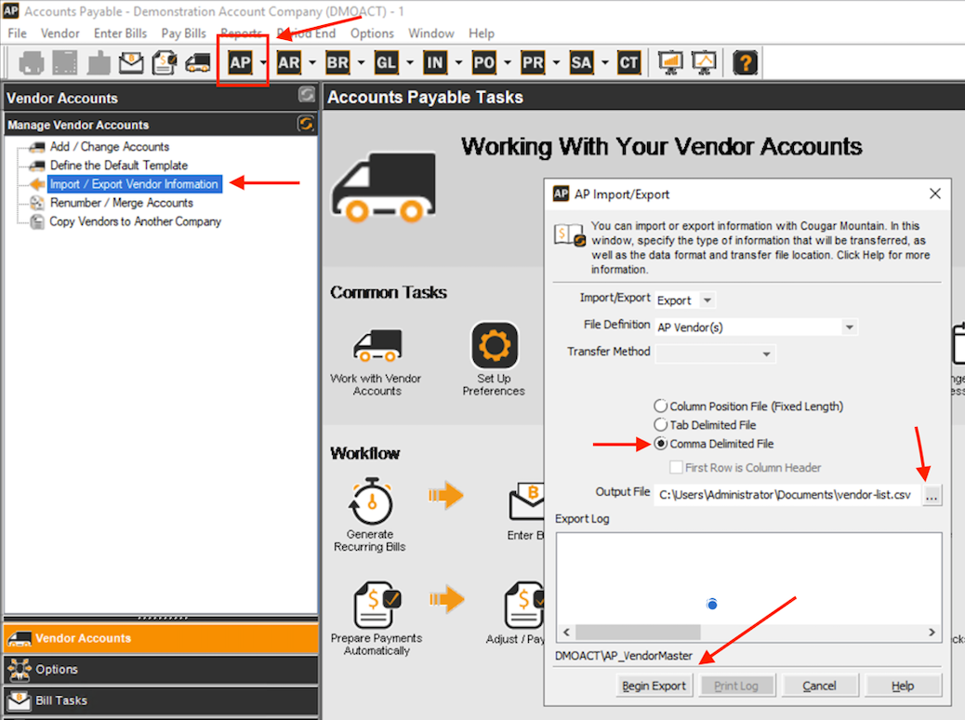965x720 pixels.
Task: Click Cancel in AP Import/Export dialog
Action: pos(819,686)
